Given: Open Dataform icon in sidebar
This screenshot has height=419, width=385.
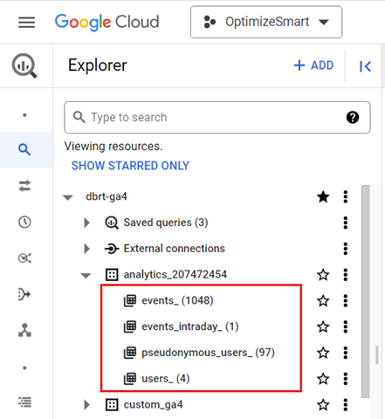Looking at the screenshot, I should [24, 294].
